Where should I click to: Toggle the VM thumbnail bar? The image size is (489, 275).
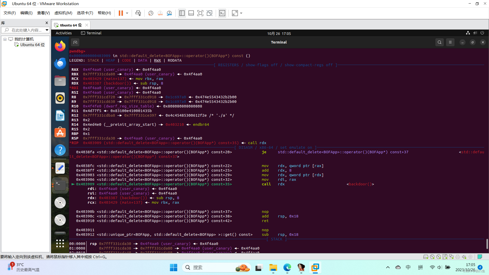point(191,13)
